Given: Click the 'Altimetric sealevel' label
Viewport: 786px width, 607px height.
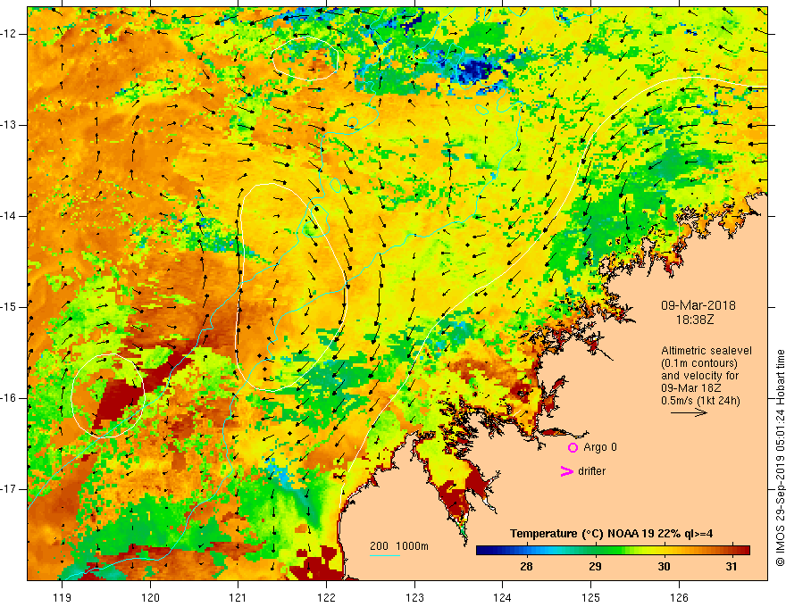Looking at the screenshot, I should click(x=707, y=351).
